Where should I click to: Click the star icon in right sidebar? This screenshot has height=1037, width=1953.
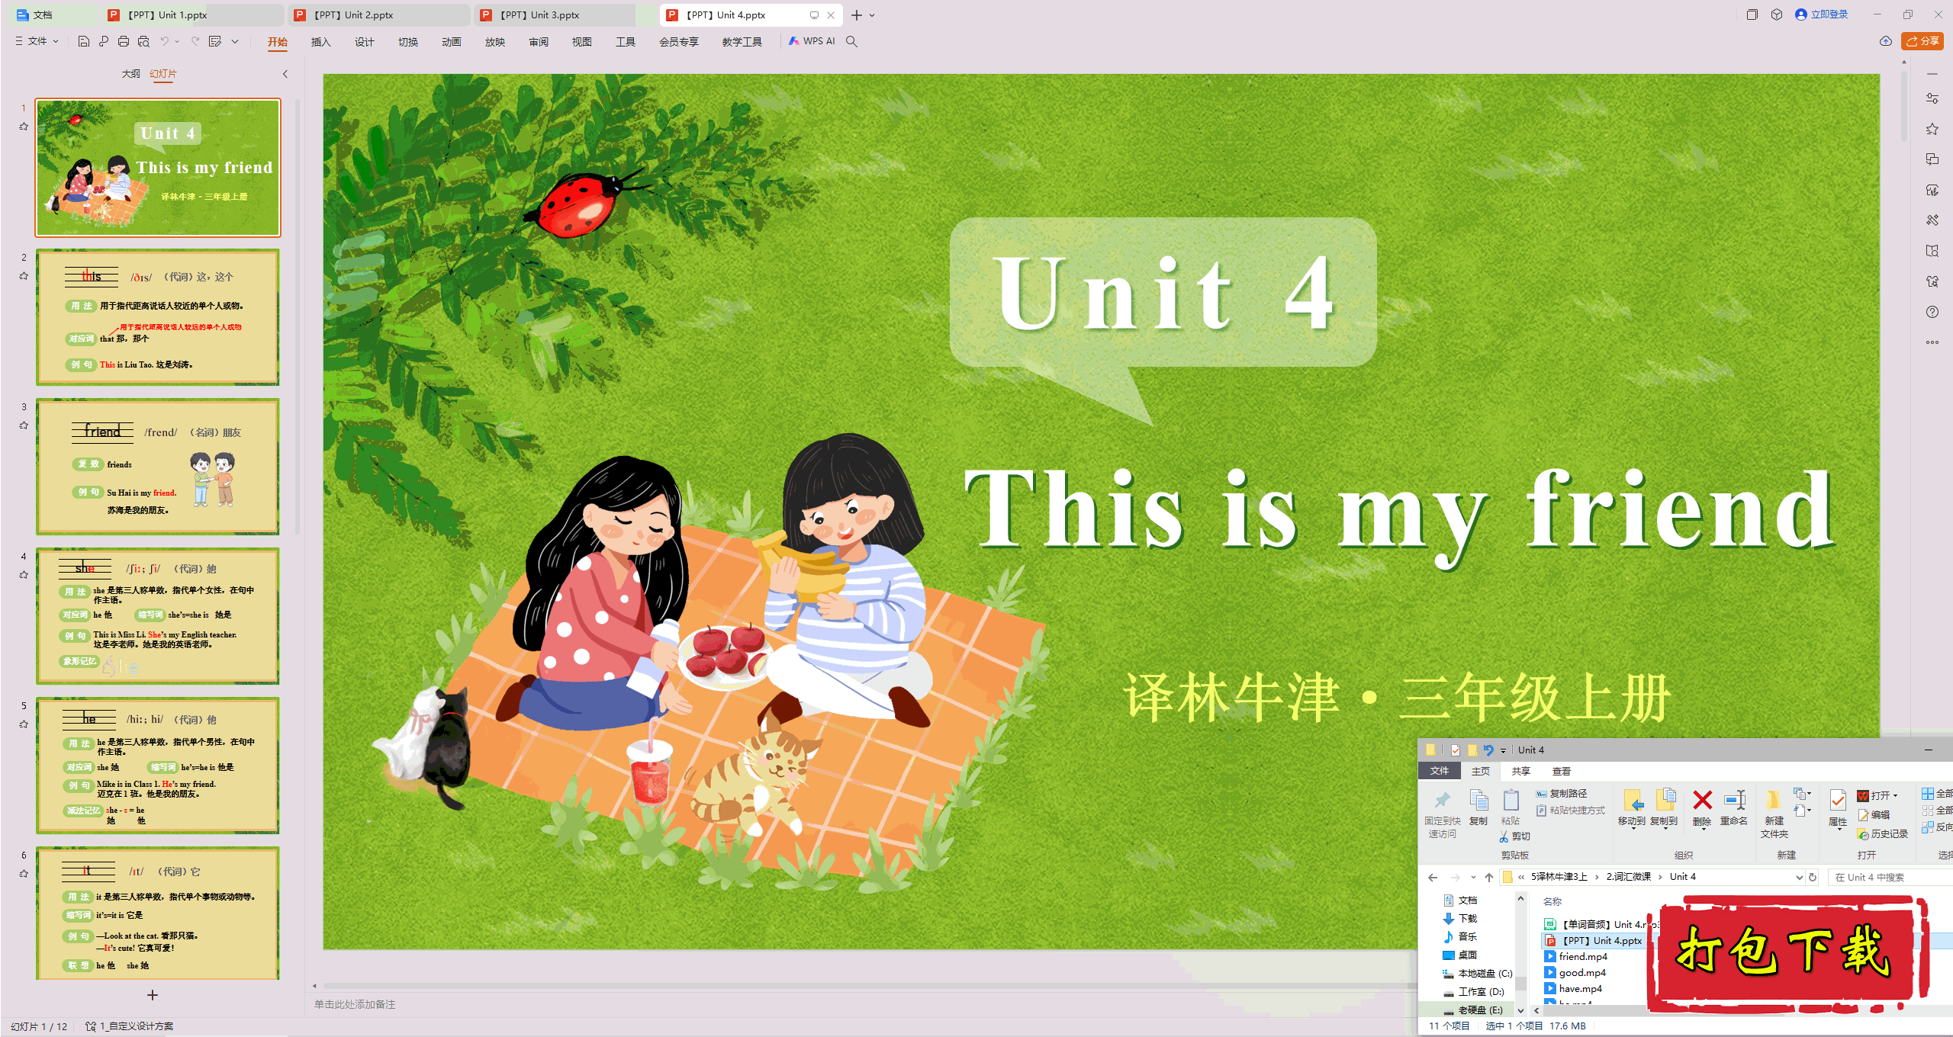[x=1932, y=129]
